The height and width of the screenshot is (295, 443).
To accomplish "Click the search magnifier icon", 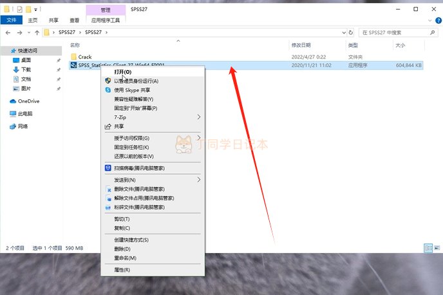I will coord(433,32).
